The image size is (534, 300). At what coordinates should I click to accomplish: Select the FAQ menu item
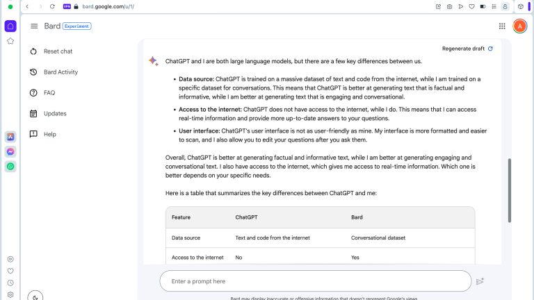(49, 93)
